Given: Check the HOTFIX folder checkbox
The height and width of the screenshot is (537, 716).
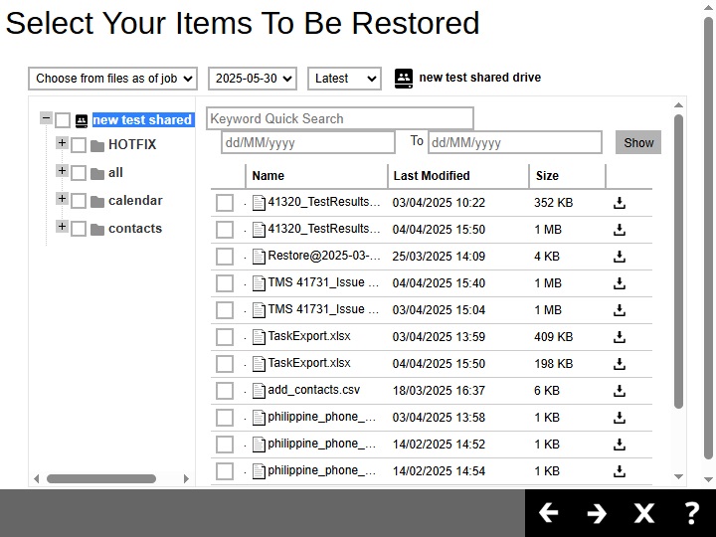Looking at the screenshot, I should 79,145.
